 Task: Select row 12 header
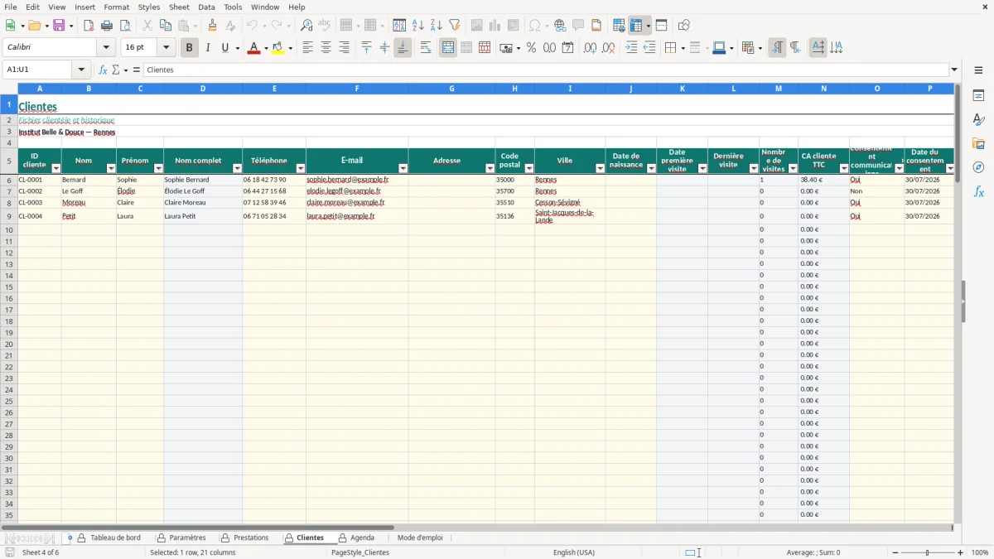(x=9, y=253)
